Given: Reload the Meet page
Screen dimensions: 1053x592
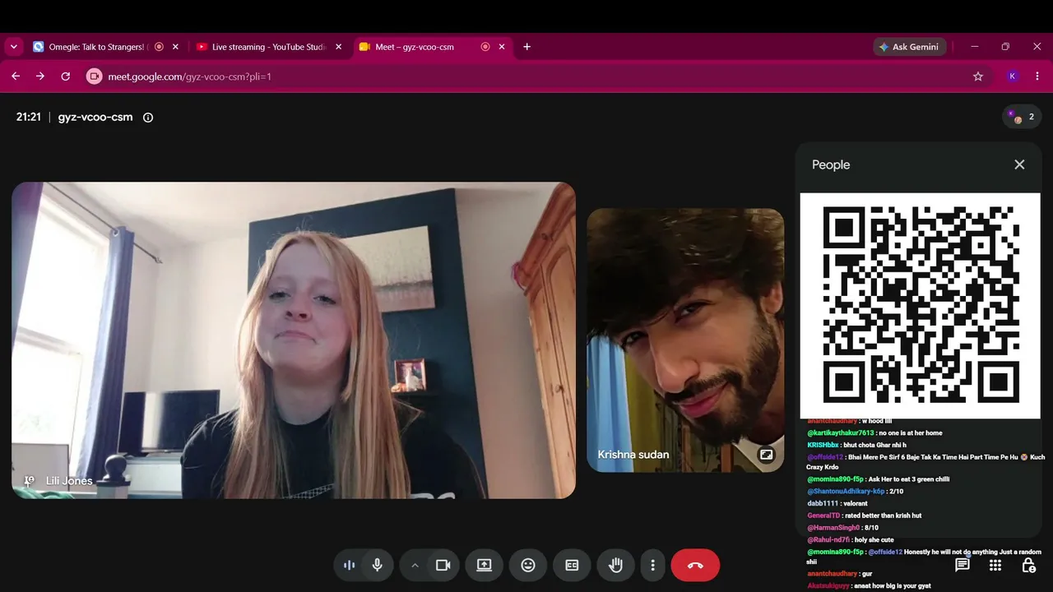Looking at the screenshot, I should (66, 76).
